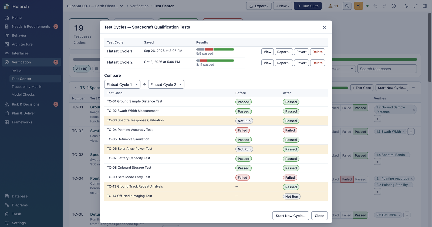432x227 pixels.
Task: Select Model Checks under Verification
Action: tap(35, 94)
